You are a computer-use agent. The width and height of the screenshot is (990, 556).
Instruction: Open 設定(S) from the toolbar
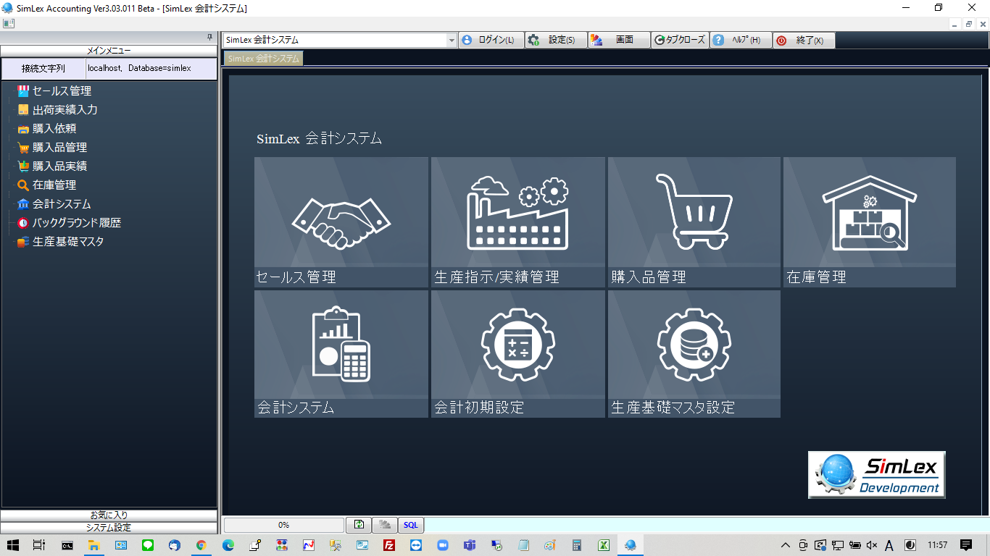[x=556, y=40]
